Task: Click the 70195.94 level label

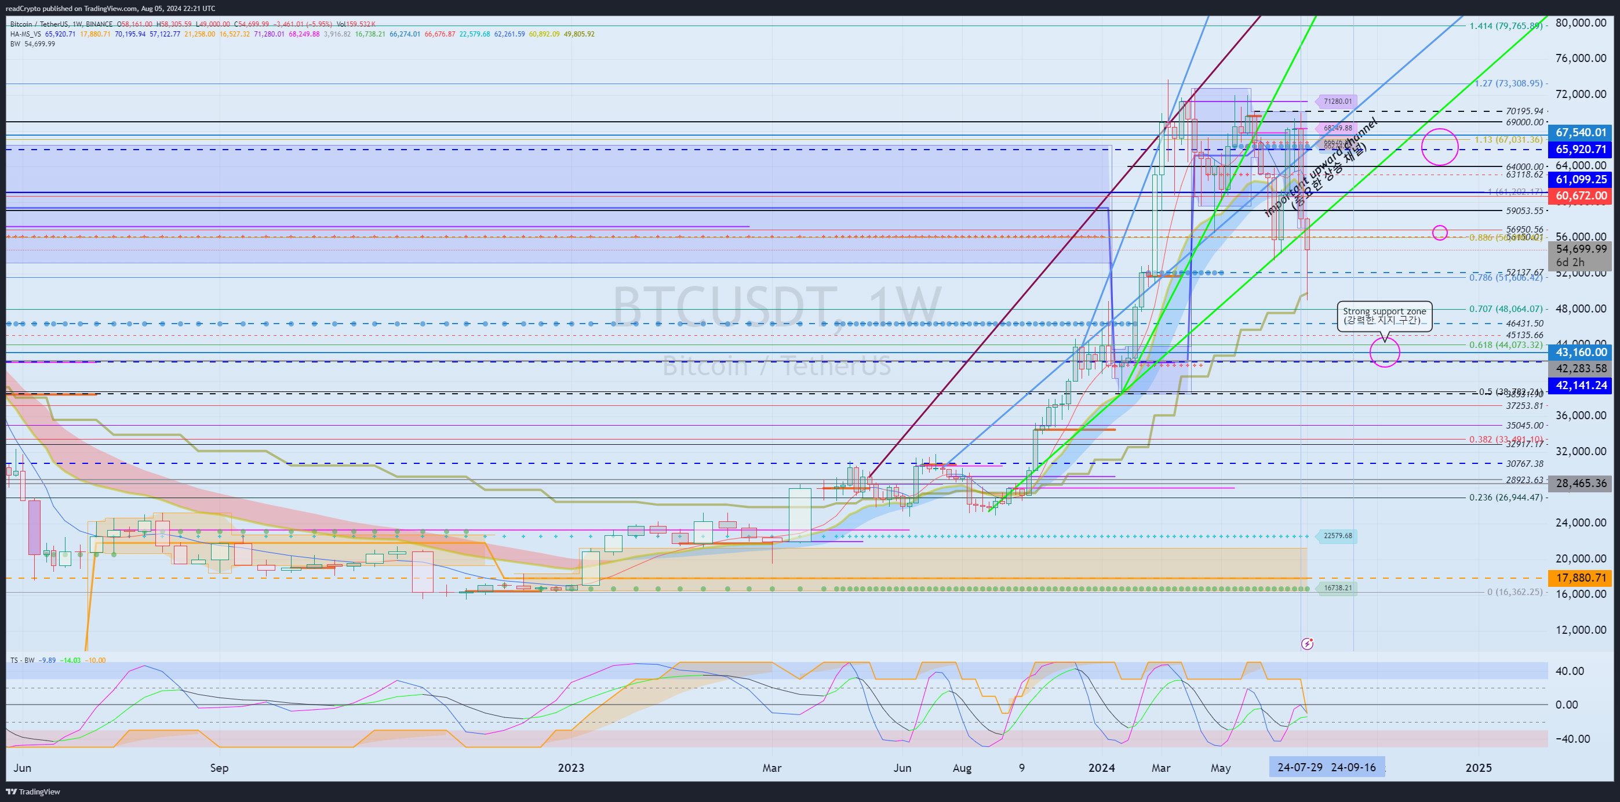Action: (1524, 111)
